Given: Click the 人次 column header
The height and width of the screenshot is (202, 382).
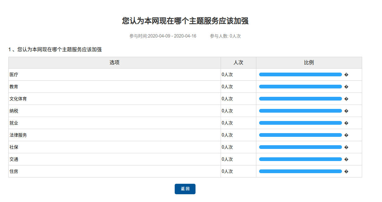Looking at the screenshot, I should (x=238, y=63).
